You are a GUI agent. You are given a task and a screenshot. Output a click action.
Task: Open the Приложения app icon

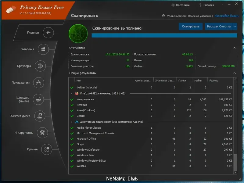pyautogui.click(x=38, y=83)
